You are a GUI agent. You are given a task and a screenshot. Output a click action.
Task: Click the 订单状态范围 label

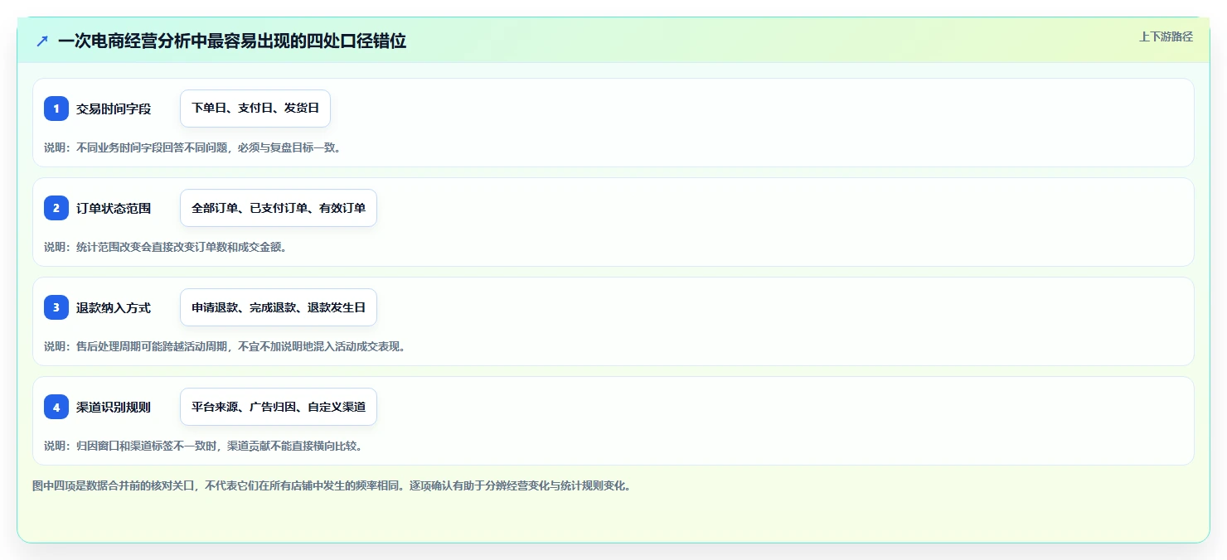(x=114, y=208)
